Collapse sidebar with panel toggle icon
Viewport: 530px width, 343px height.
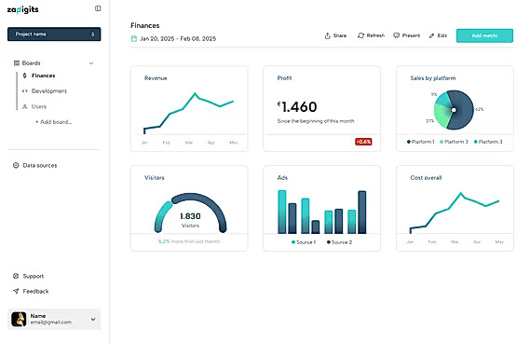coord(98,8)
